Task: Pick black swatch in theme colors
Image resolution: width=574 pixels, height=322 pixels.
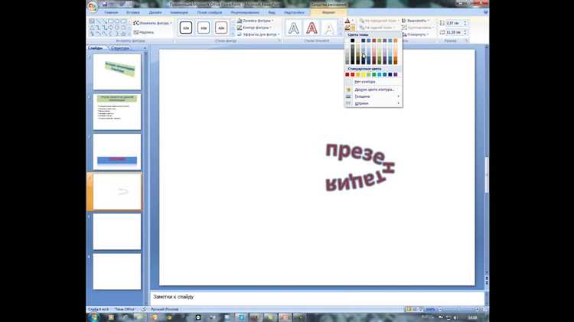Action: [x=353, y=41]
